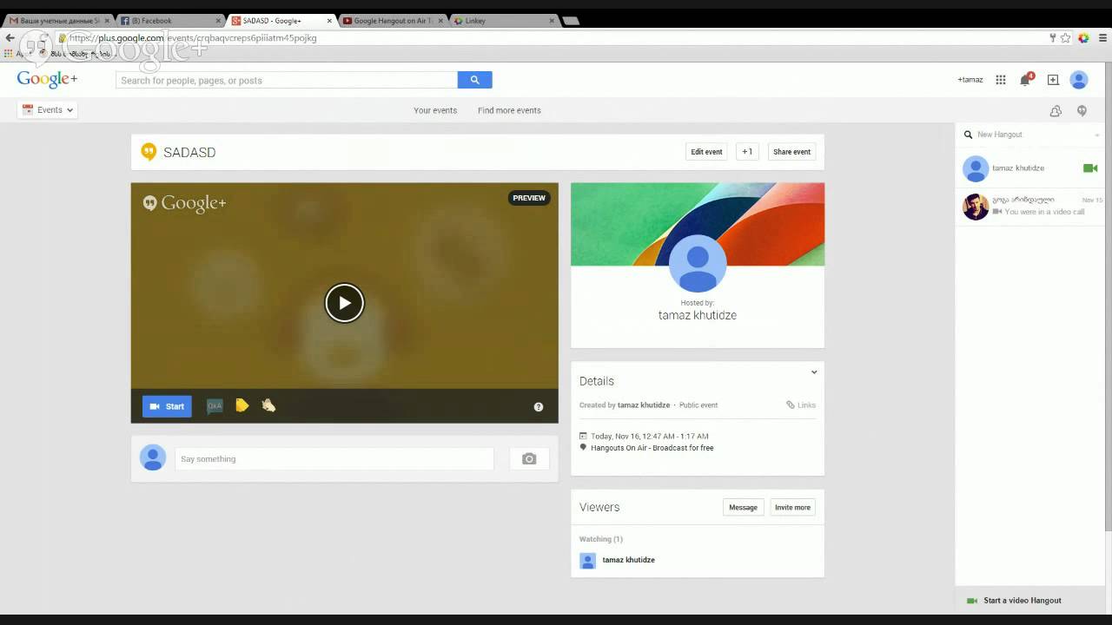This screenshot has height=625, width=1112.
Task: Click the Public event label
Action: 698,405
